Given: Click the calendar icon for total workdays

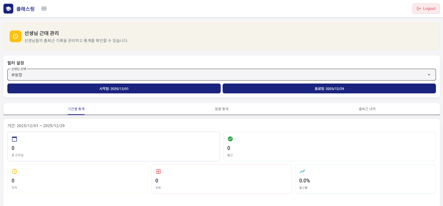Looking at the screenshot, I should click(x=14, y=139).
